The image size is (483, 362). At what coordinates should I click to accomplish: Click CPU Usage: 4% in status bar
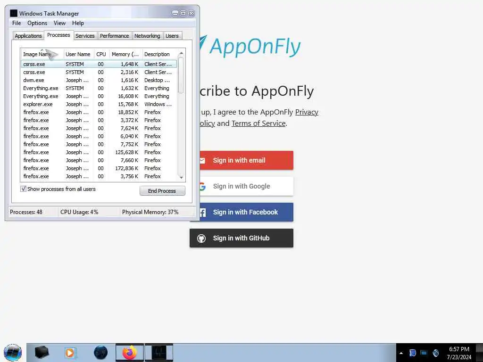click(79, 212)
